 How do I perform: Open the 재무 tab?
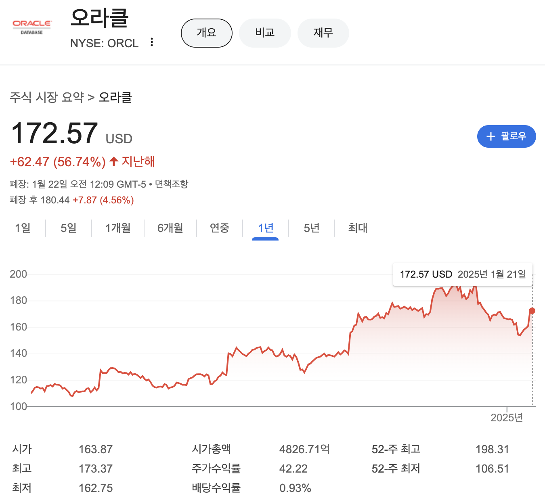(x=323, y=33)
